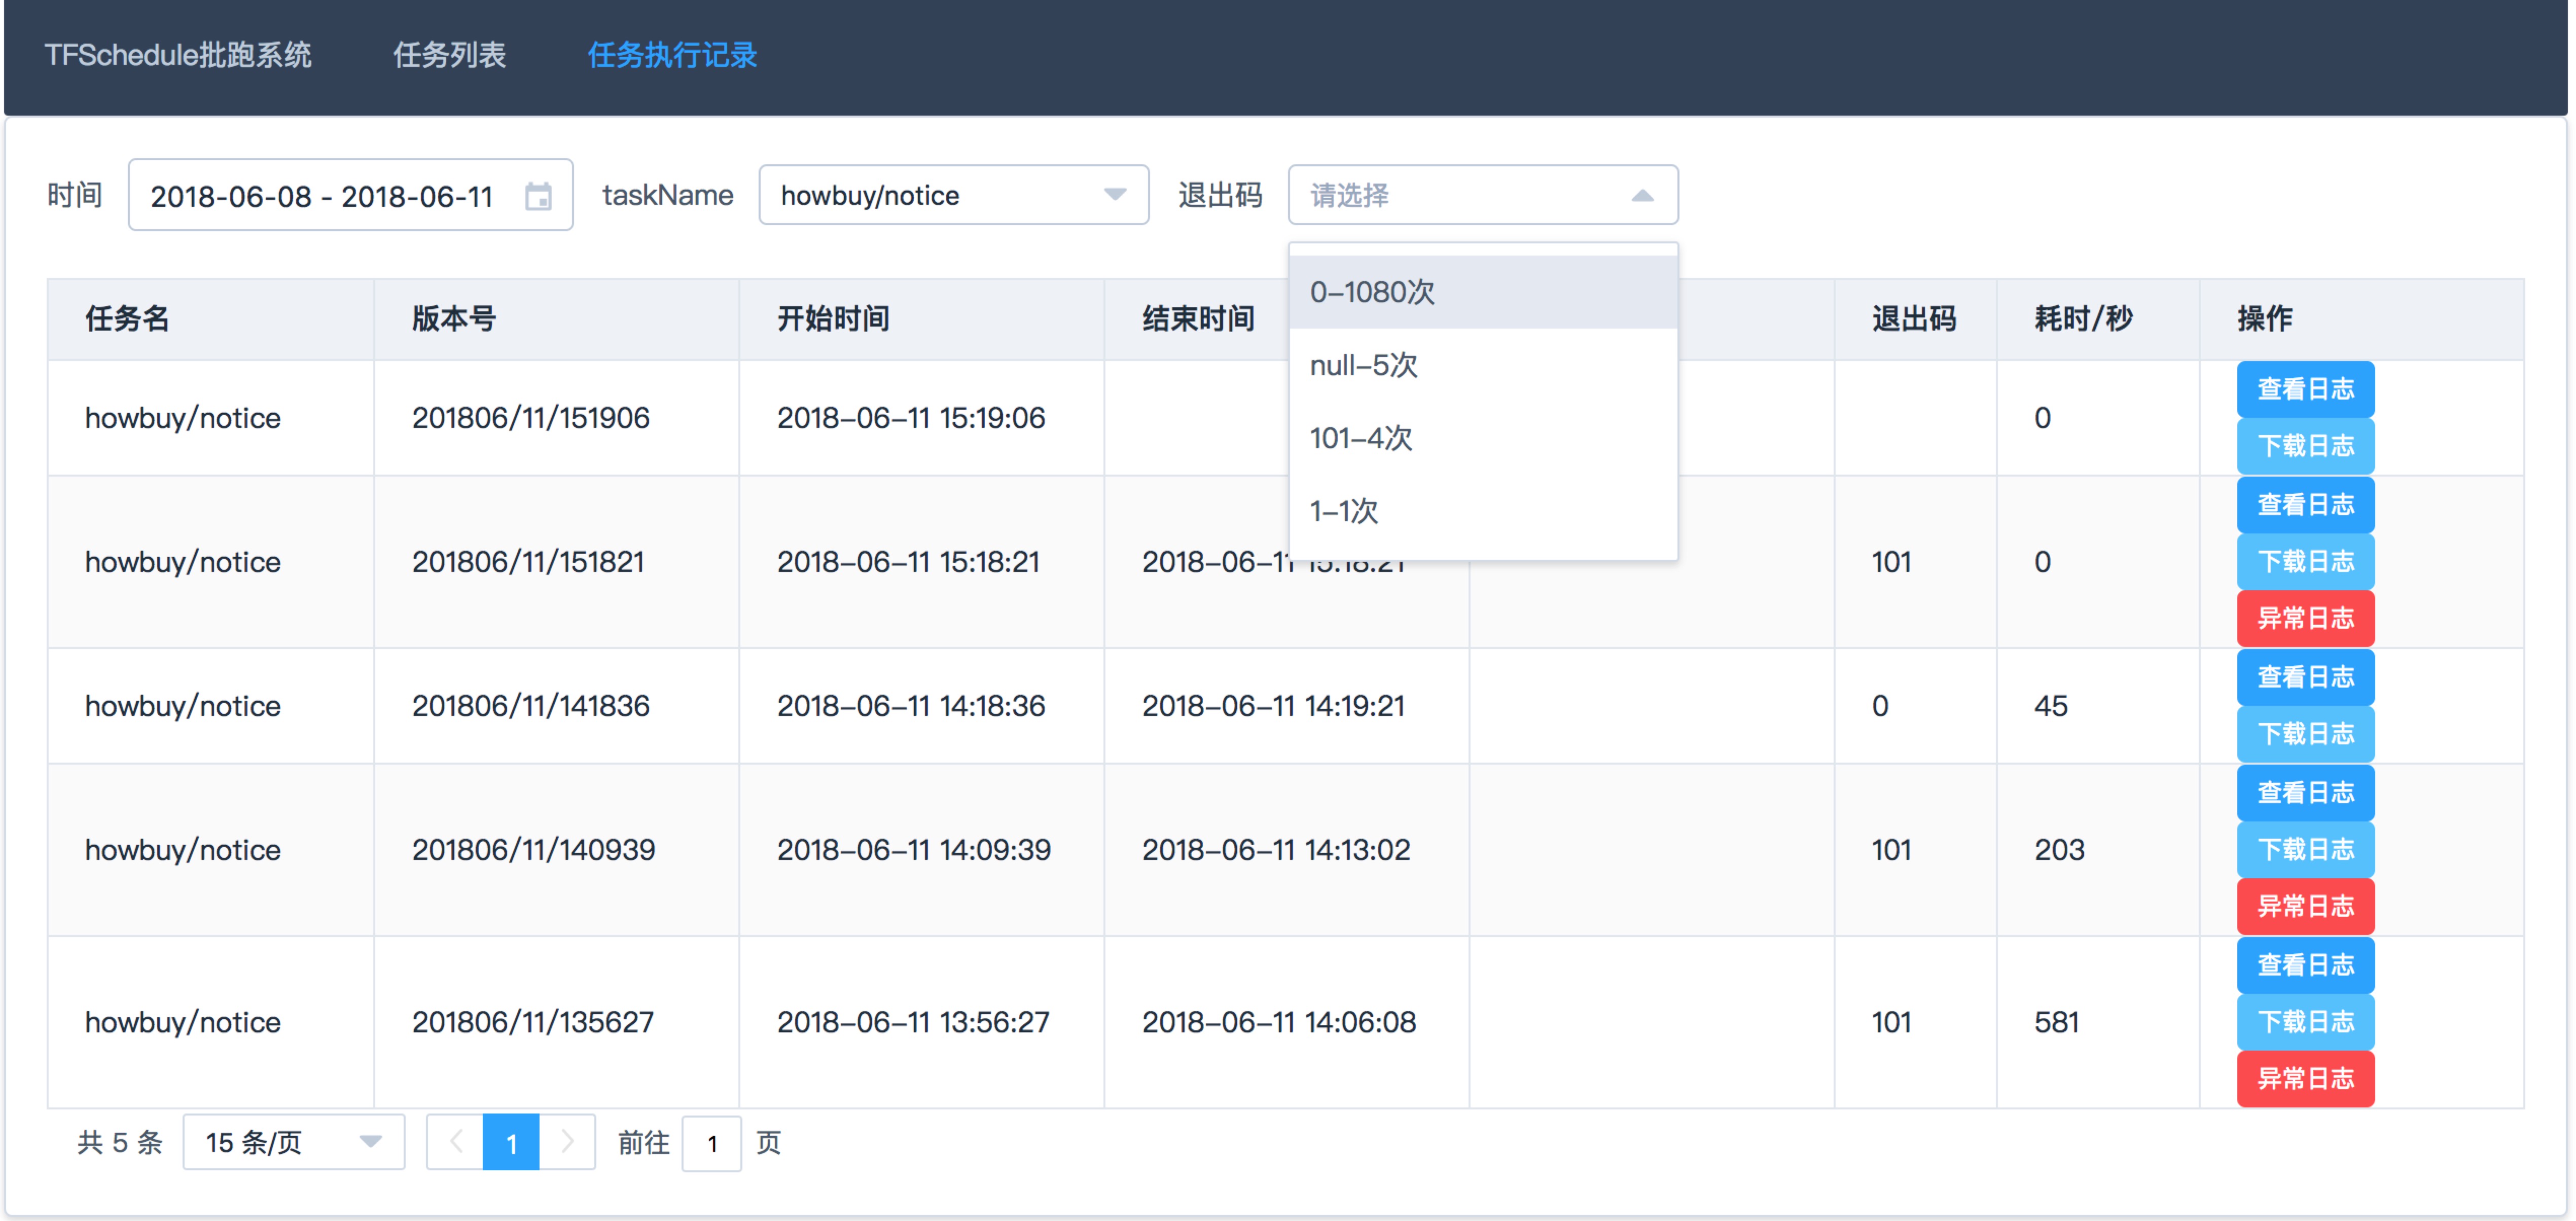2576x1221 pixels.
Task: Click 查看日志 for version 201806/11/141836
Action: coord(2304,677)
